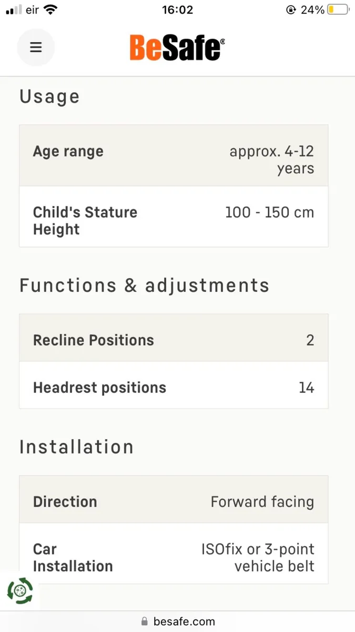Open the hamburger menu button
Image resolution: width=355 pixels, height=632 pixels.
pos(36,47)
